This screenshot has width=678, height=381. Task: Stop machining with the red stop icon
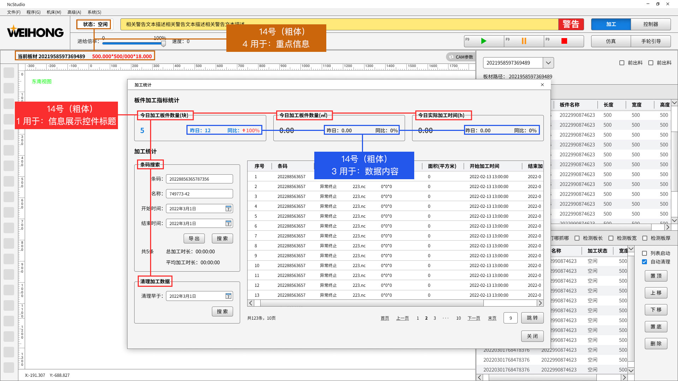pyautogui.click(x=564, y=41)
